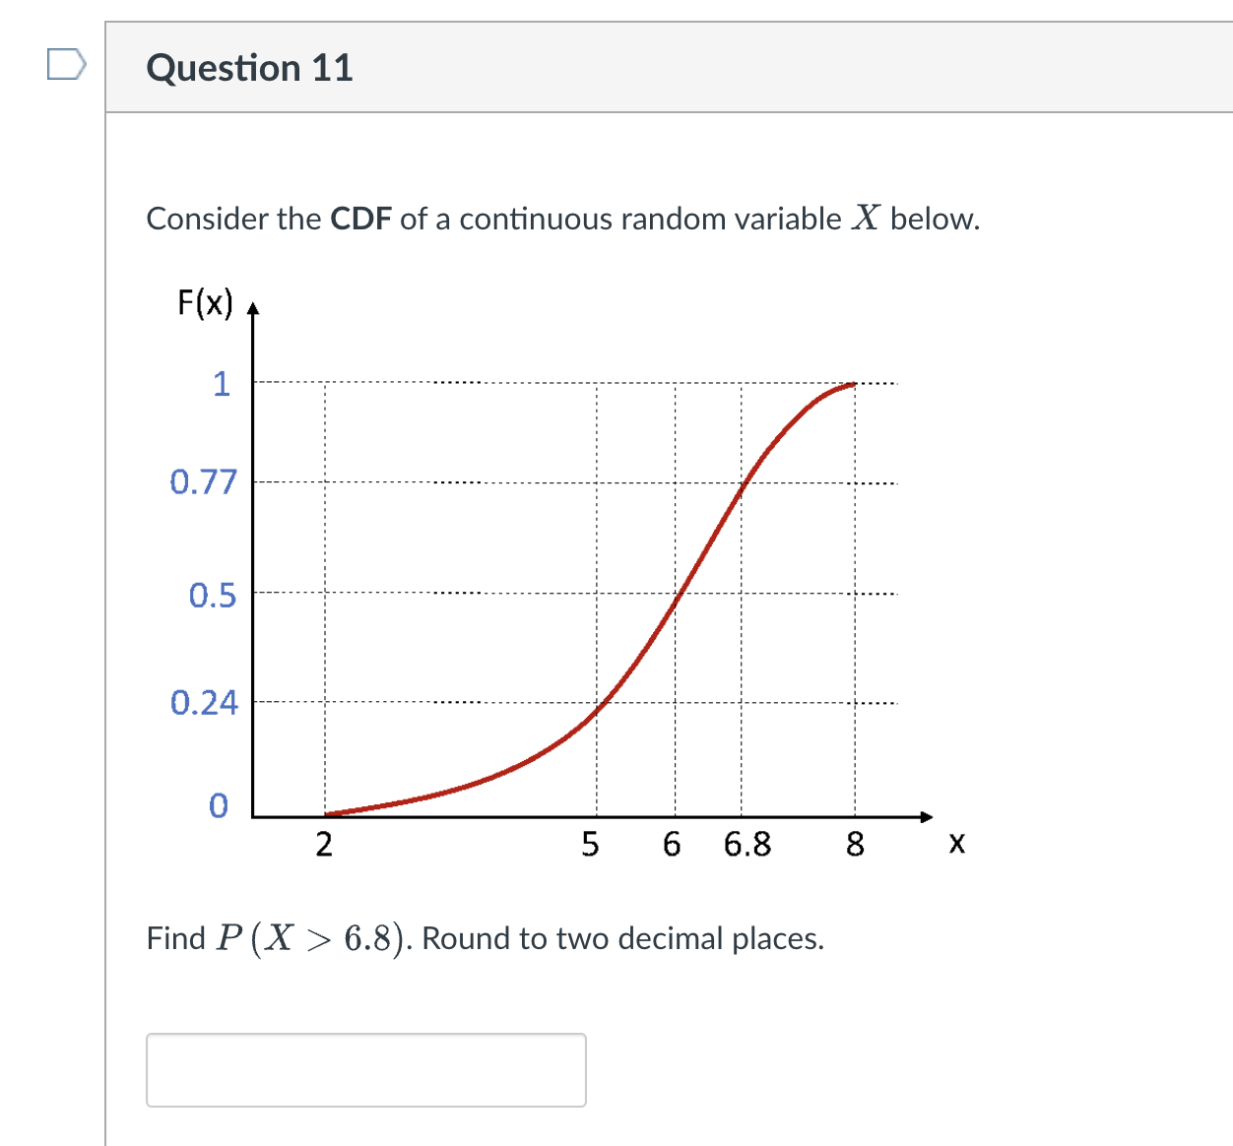Click the 5 x-axis tick label
1233x1146 pixels.
[589, 845]
